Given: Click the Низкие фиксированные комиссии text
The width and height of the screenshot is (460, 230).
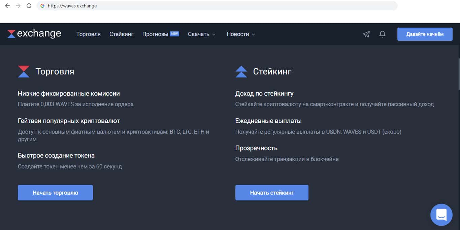Looking at the screenshot, I should click(x=69, y=94).
